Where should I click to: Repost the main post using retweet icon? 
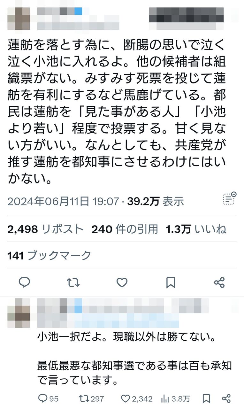click(x=73, y=282)
